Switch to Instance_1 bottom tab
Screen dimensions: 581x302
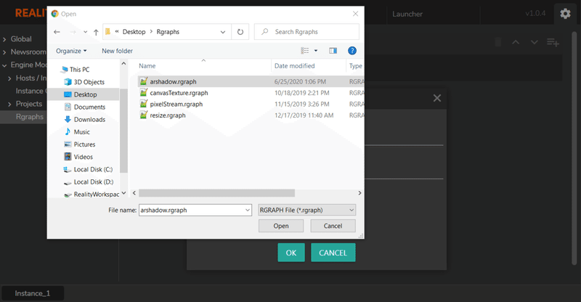click(x=33, y=293)
